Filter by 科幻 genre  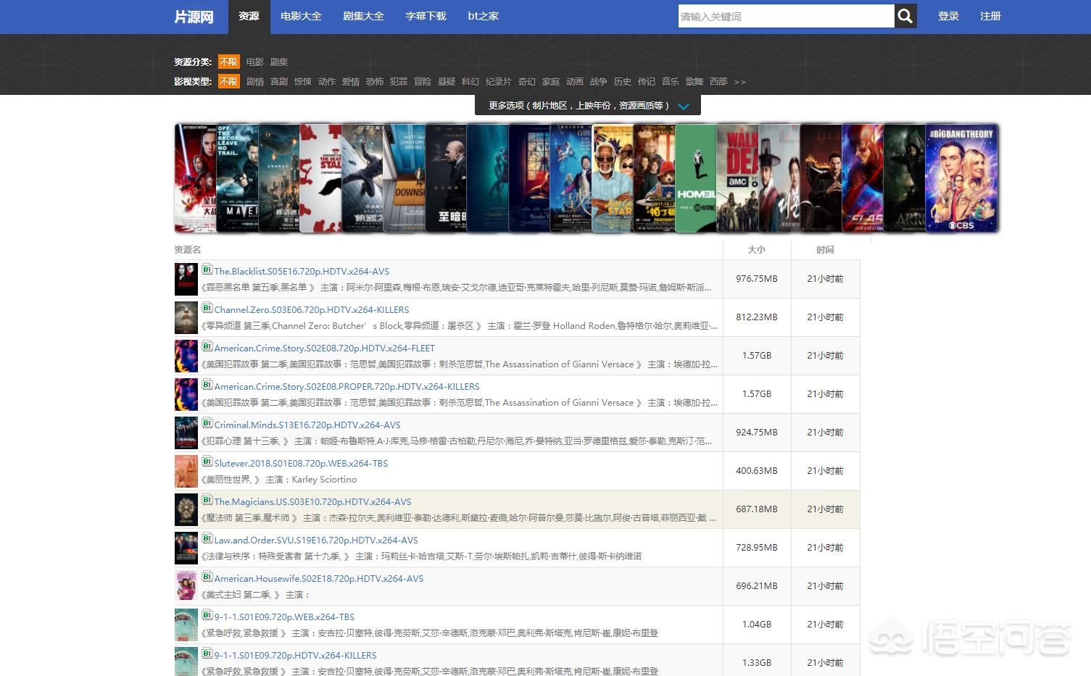pos(470,82)
